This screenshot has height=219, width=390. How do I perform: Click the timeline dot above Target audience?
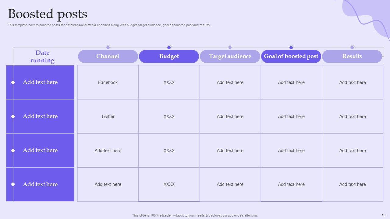(230, 47)
